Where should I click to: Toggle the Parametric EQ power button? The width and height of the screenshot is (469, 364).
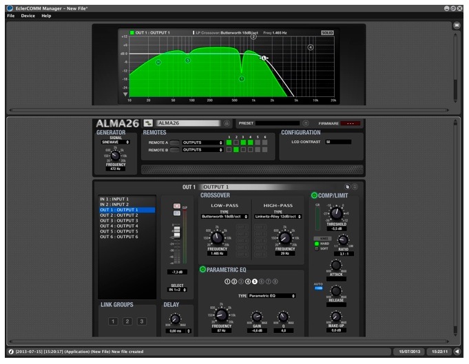(x=202, y=269)
